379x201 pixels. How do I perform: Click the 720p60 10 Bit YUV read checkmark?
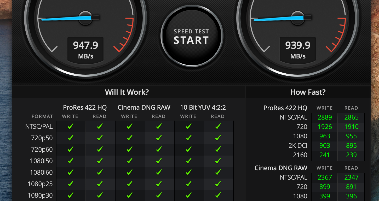218,150
